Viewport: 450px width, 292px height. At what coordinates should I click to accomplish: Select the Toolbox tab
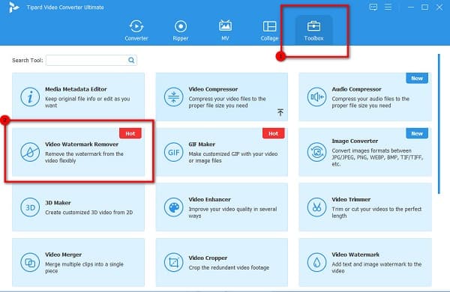point(313,30)
